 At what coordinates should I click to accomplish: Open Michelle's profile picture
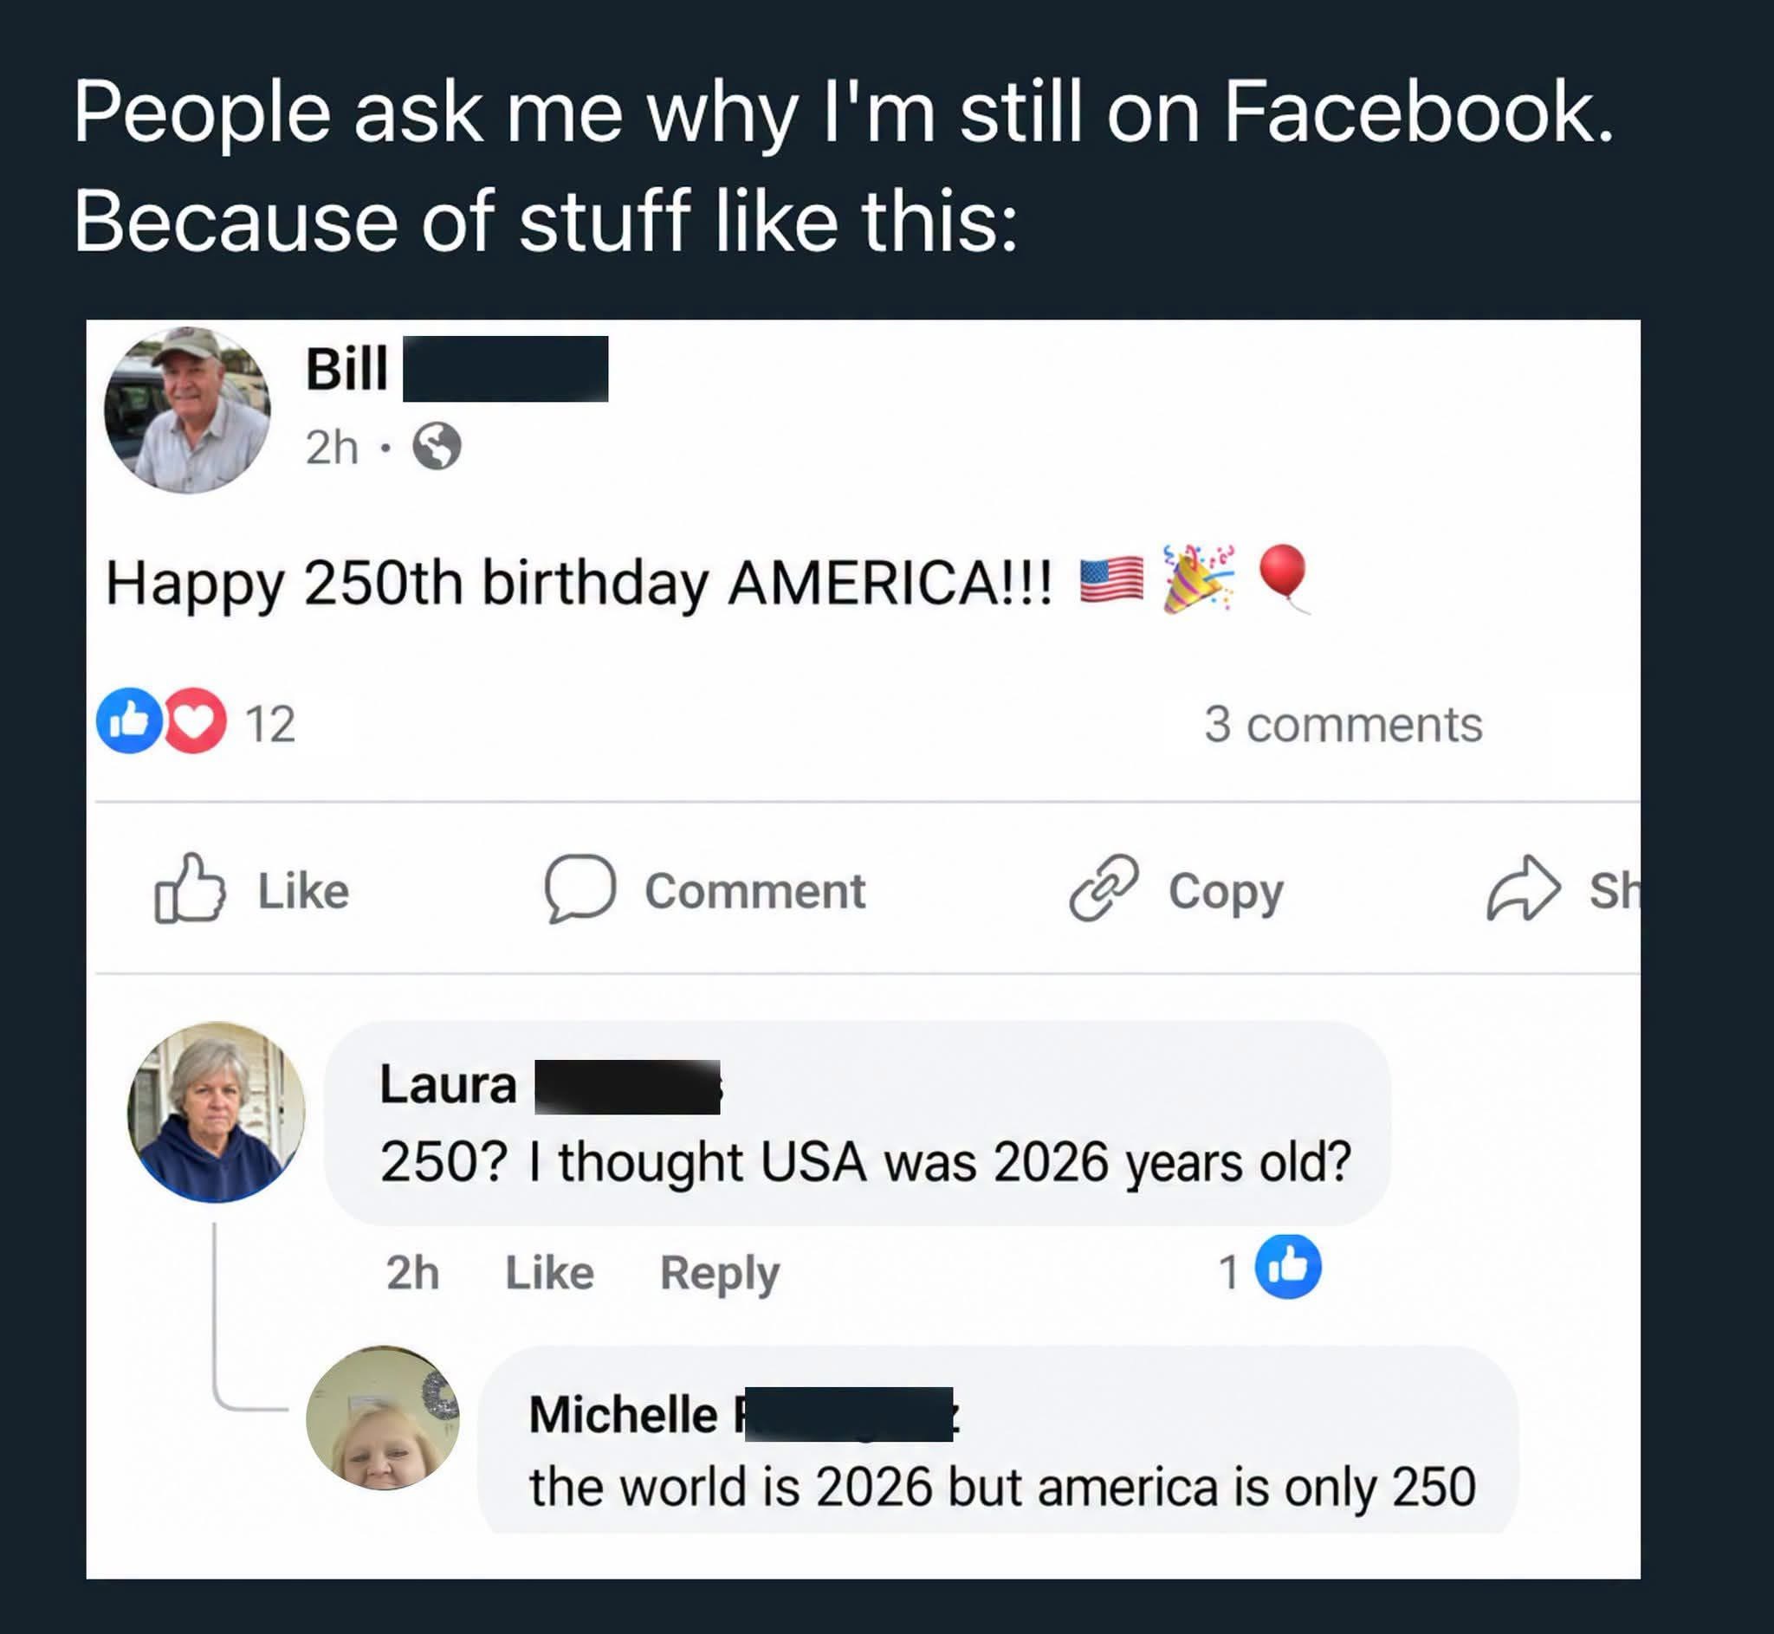coord(383,1418)
